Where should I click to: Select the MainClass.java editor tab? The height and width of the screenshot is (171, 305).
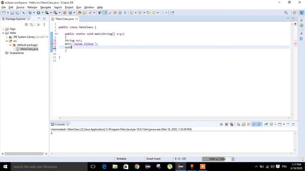point(64,19)
